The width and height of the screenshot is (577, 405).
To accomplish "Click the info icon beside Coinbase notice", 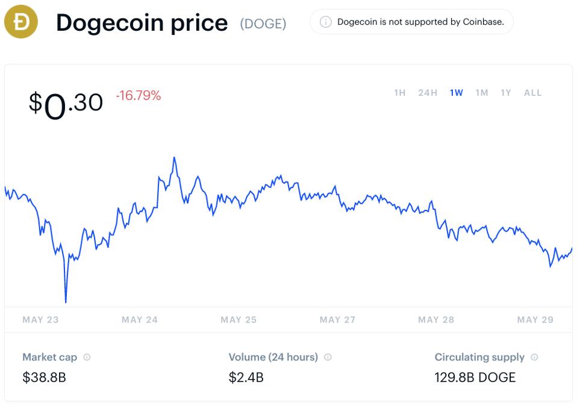I will click(x=325, y=22).
